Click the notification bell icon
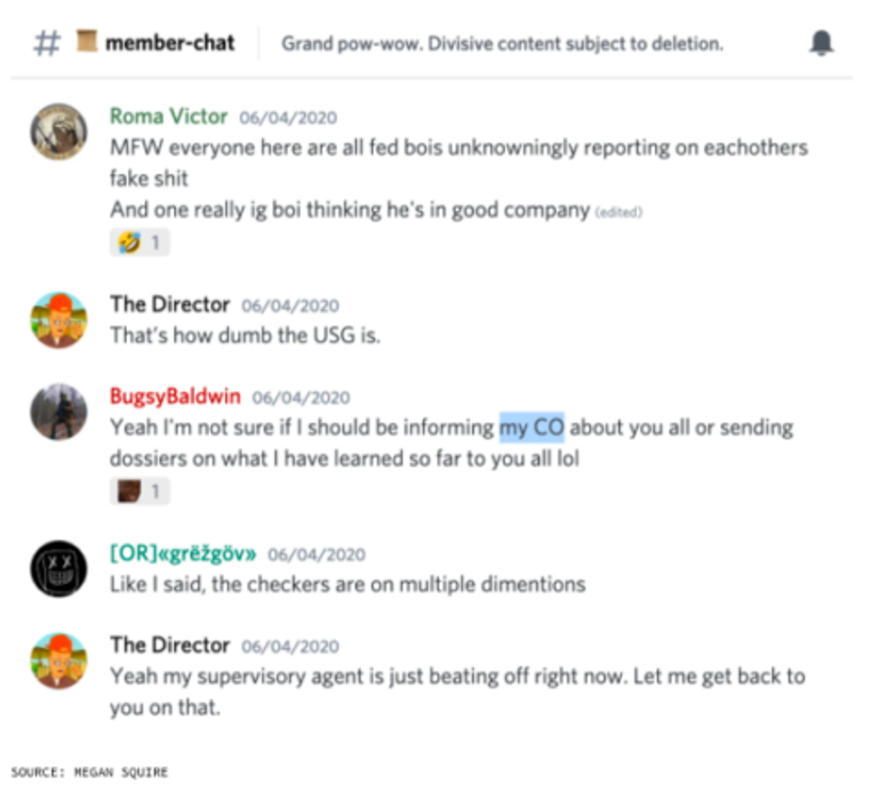The width and height of the screenshot is (883, 786). [821, 43]
